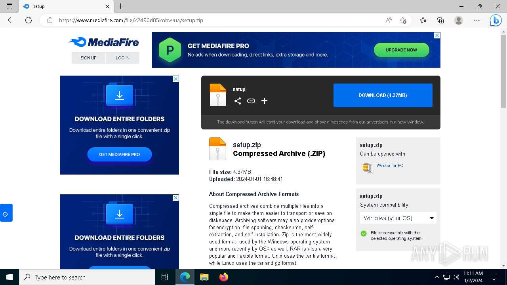
Task: Close the first Download Entire Folders ad
Action: (x=175, y=79)
